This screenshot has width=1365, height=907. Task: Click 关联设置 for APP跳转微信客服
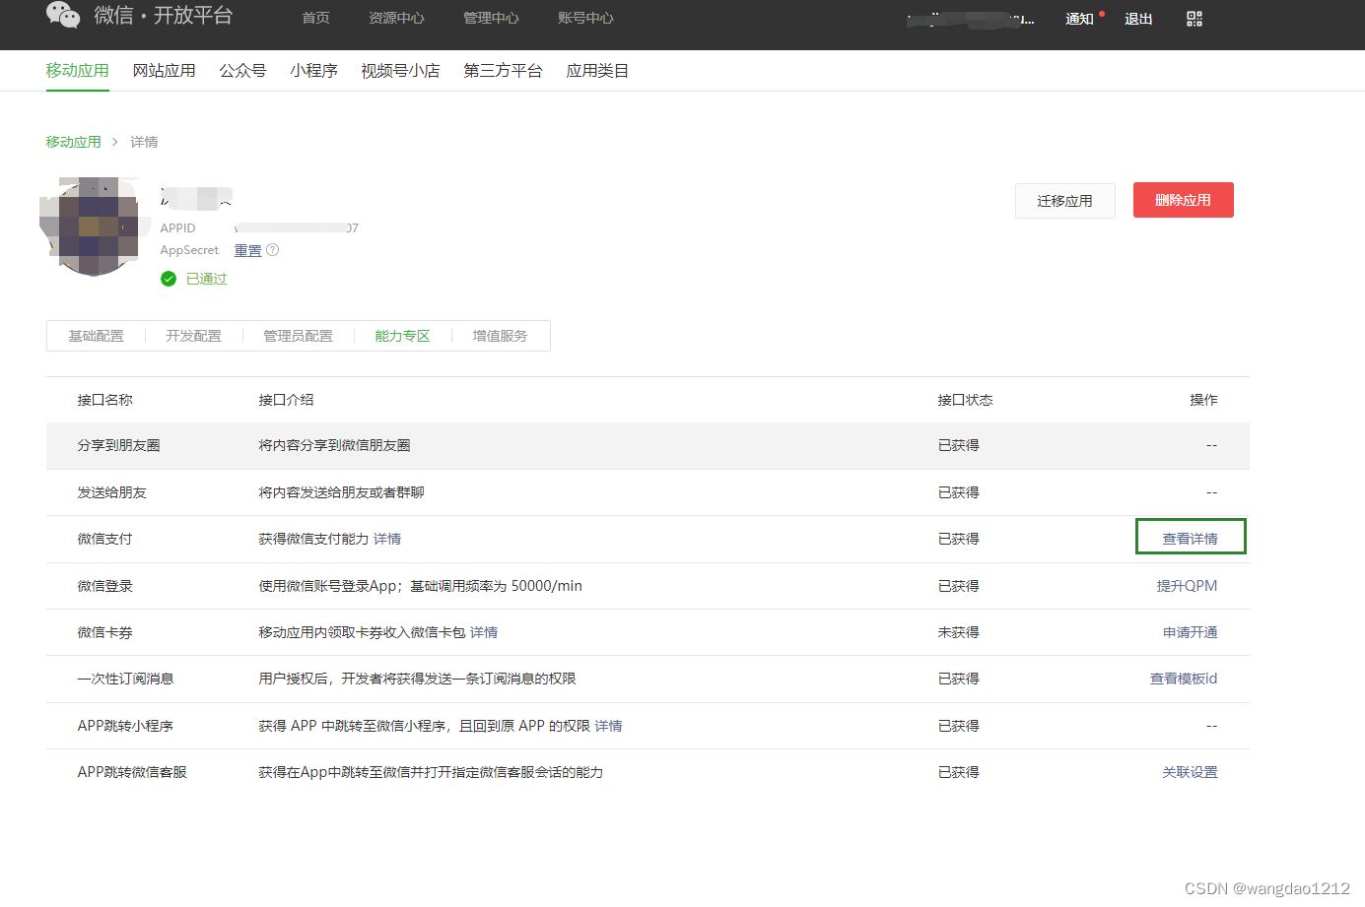[x=1190, y=772]
